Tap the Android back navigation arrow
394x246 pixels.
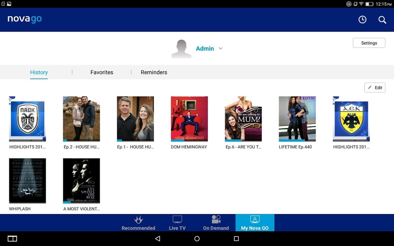(x=158, y=239)
